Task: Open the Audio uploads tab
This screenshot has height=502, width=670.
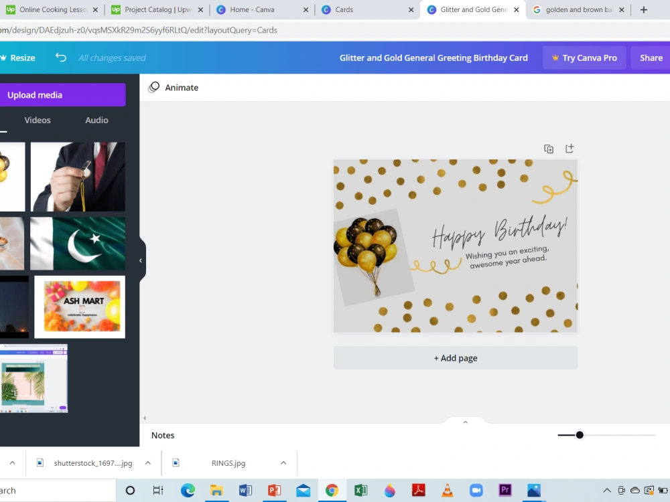Action: (x=96, y=120)
